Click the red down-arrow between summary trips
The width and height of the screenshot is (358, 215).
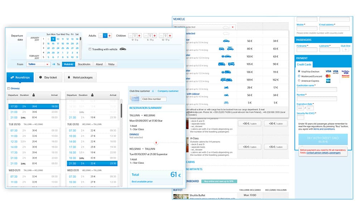pos(156,143)
